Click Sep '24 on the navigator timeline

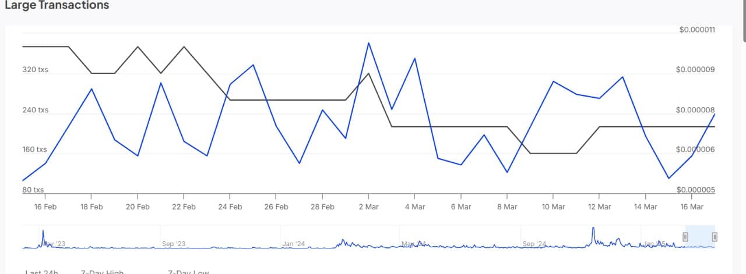(534, 244)
